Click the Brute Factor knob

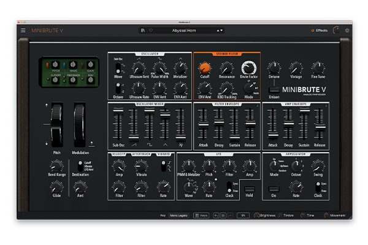pos(249,68)
